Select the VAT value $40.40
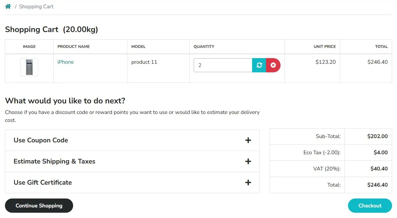 [379, 169]
